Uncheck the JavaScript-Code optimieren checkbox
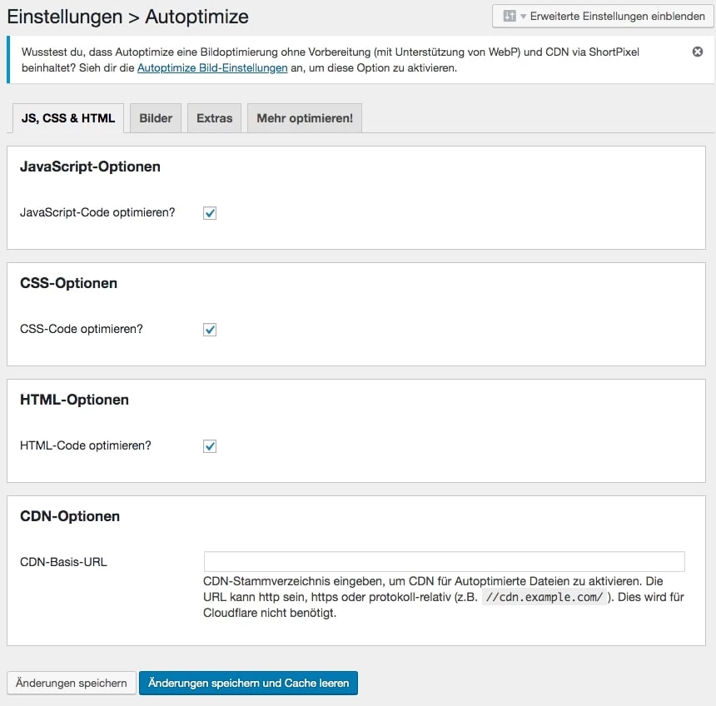Screen dimensions: 716x706 click(210, 213)
